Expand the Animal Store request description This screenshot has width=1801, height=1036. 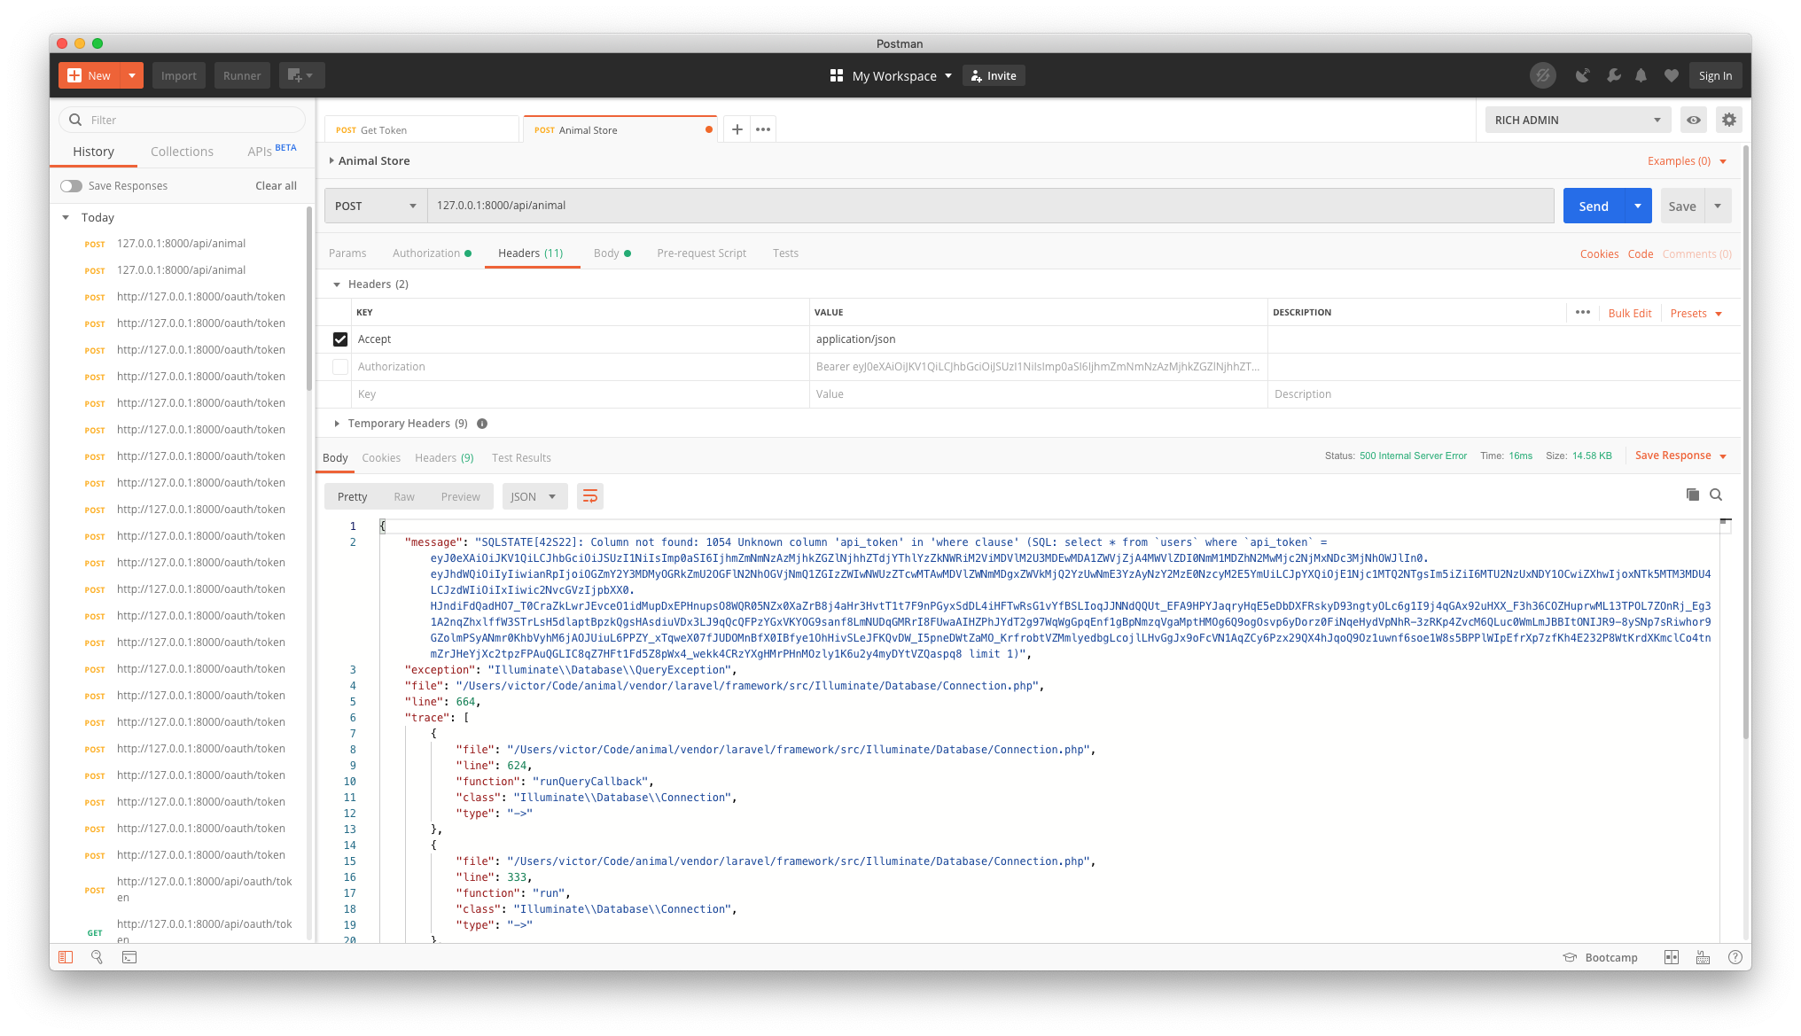click(x=331, y=160)
